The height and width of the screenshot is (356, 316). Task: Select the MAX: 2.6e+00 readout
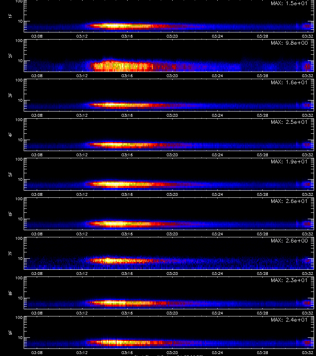click(289, 240)
